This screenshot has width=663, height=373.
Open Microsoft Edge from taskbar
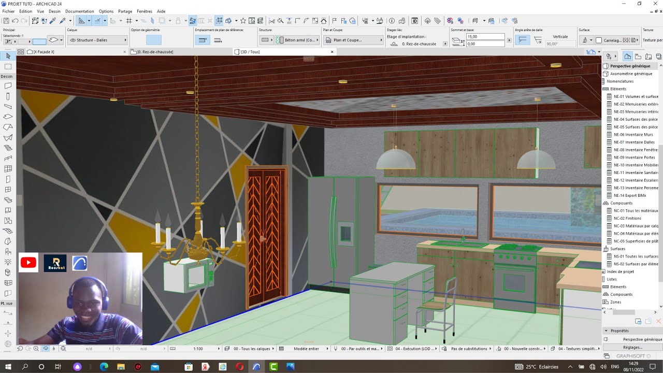click(104, 367)
